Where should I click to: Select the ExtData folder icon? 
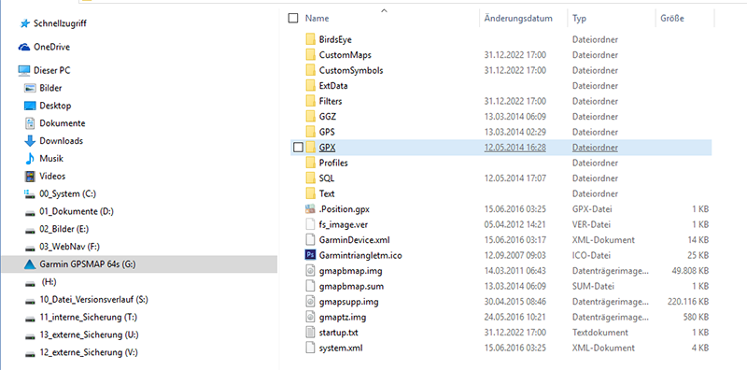tap(311, 86)
